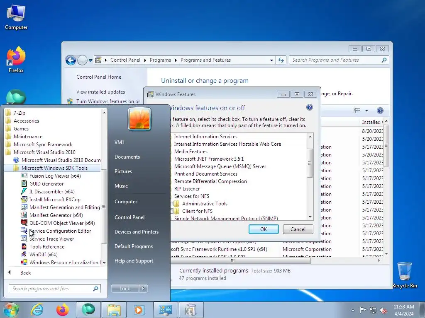Open shutdown options arrow next to Lock
Image resolution: width=425 pixels, height=318 pixels.
(x=143, y=289)
